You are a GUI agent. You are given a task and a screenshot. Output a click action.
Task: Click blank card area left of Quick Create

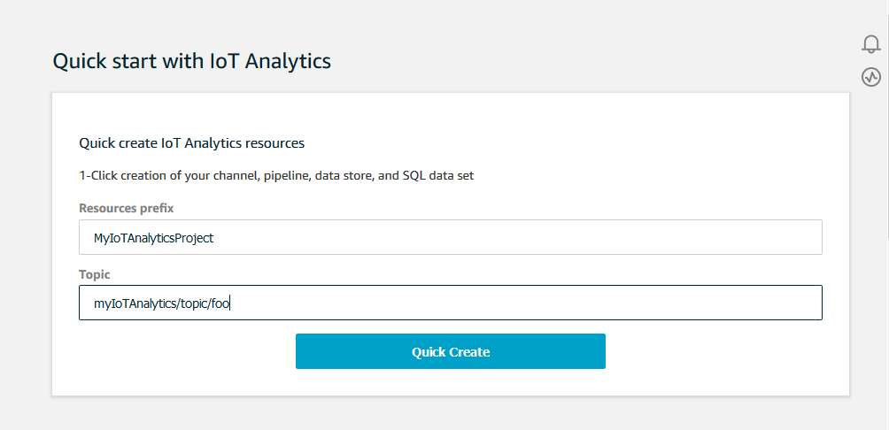coord(177,351)
